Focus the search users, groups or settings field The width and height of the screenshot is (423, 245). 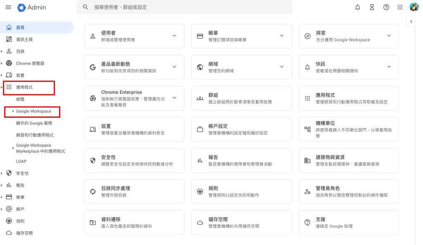(x=185, y=7)
